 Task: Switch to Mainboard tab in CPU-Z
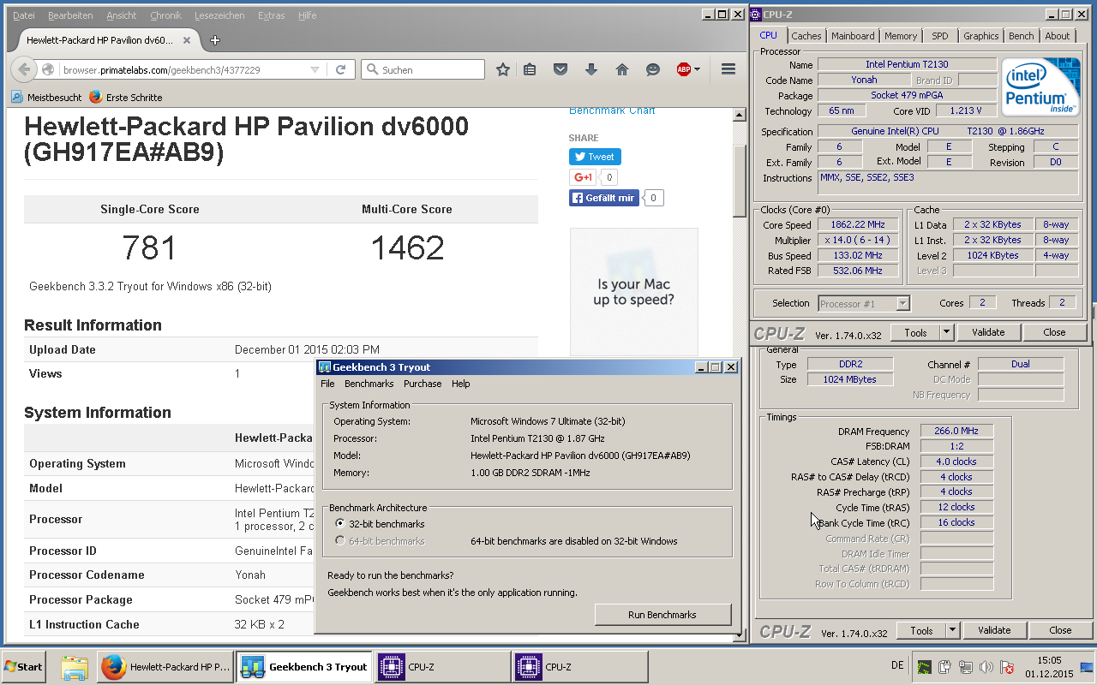[x=853, y=36]
